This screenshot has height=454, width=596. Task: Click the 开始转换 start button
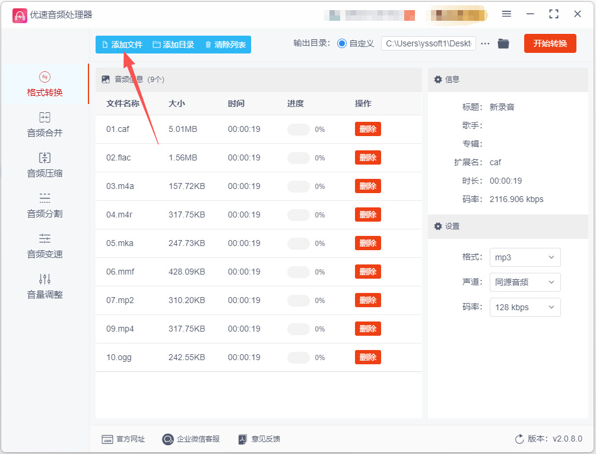[550, 43]
